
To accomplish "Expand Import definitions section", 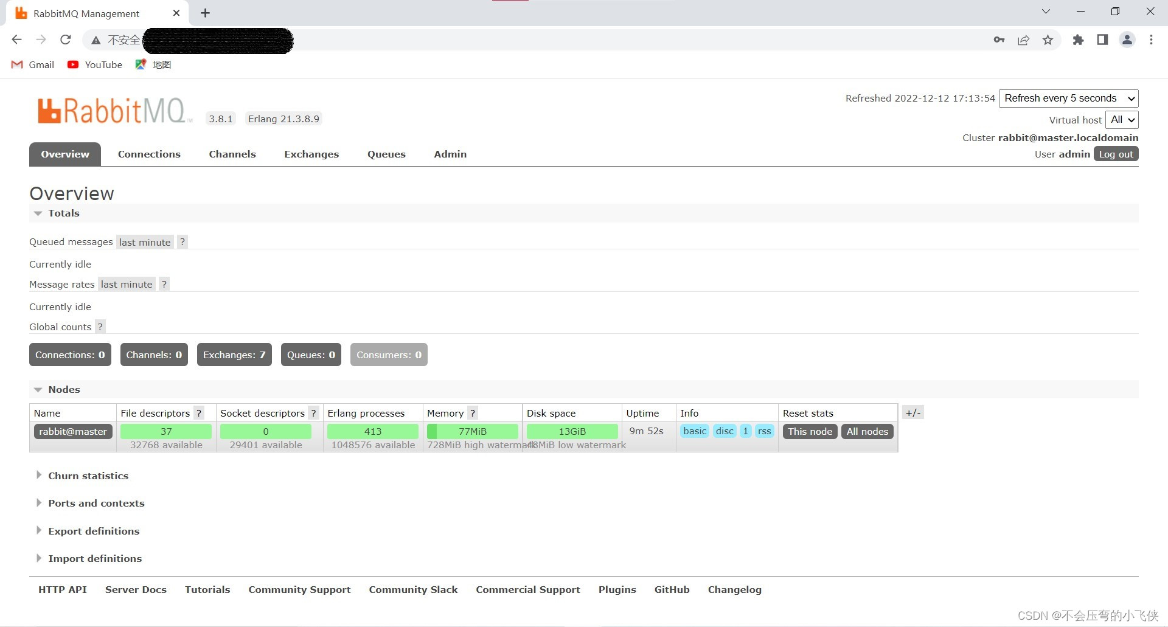I will [89, 558].
